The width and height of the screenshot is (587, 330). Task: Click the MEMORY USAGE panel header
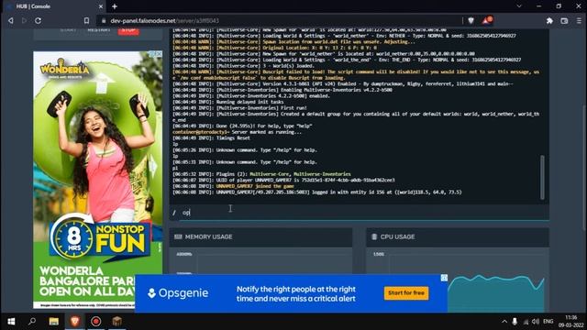pos(260,236)
